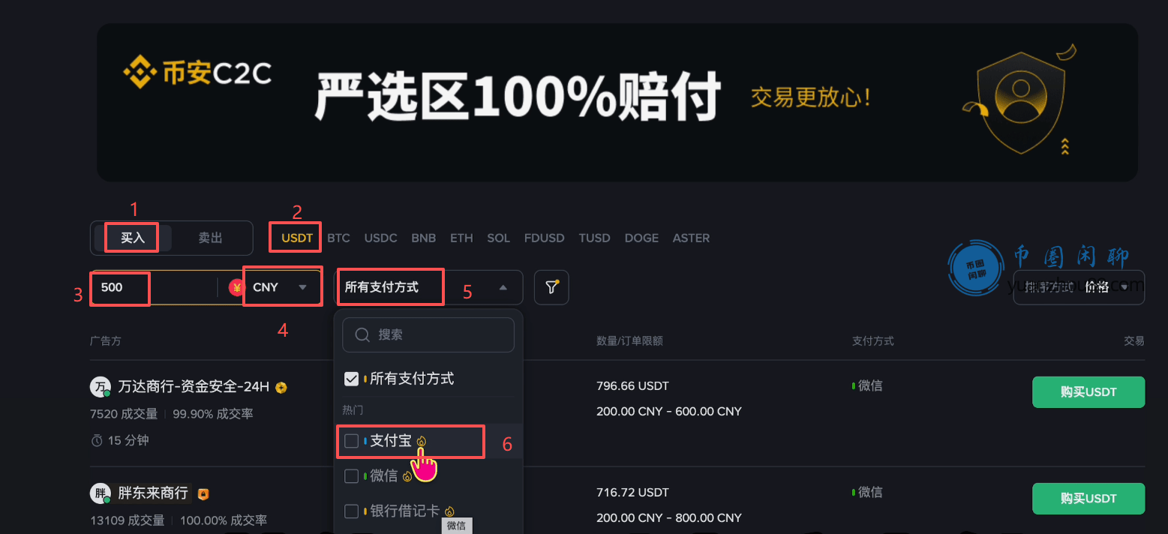Open the CNY currency dropdown arrow
This screenshot has width=1168, height=534.
303,287
